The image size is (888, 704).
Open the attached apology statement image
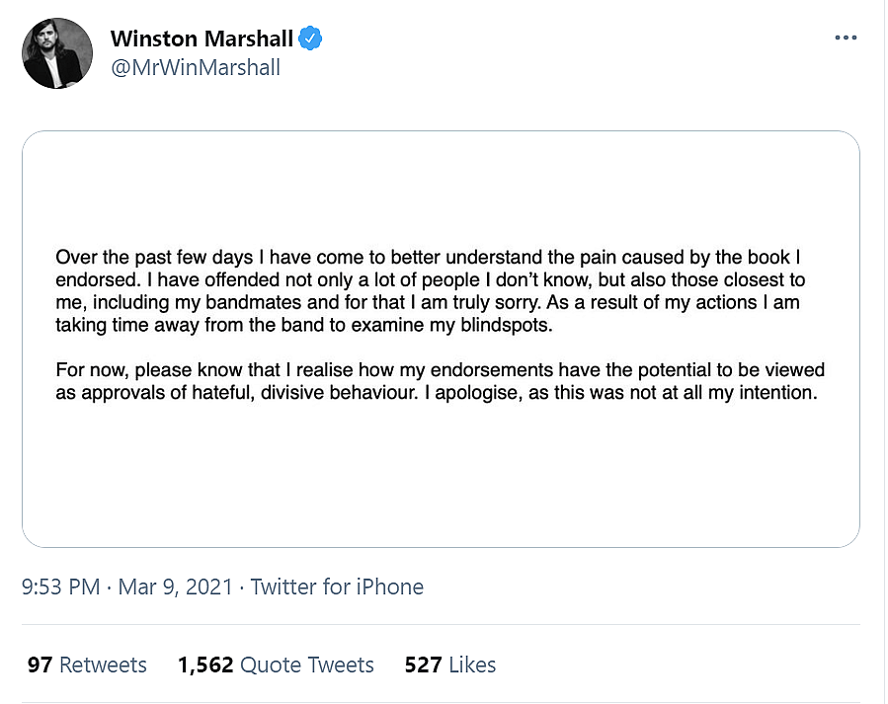[x=441, y=339]
